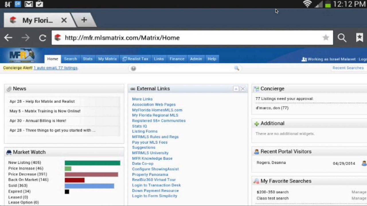Open Pay your MLS Fees link
Image resolution: width=367 pixels, height=206 pixels.
(150, 142)
